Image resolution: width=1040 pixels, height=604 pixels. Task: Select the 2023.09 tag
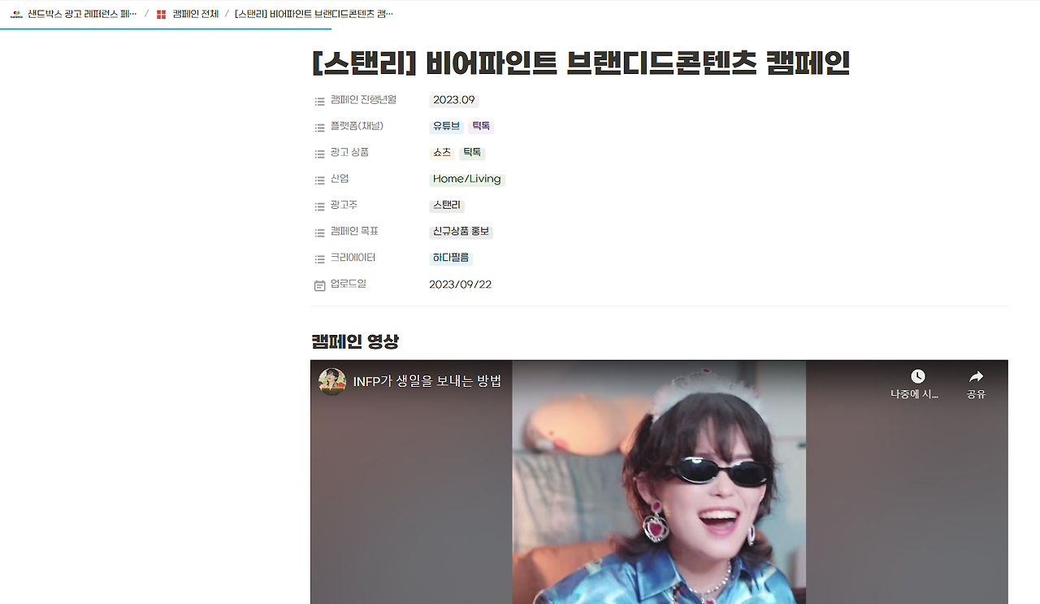point(454,100)
